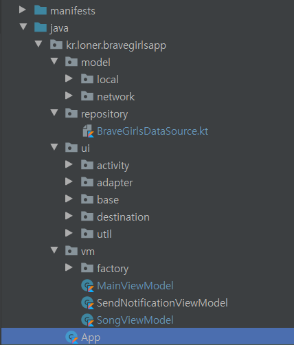
Task: Expand the factory package arrow
Action: [x=69, y=267]
